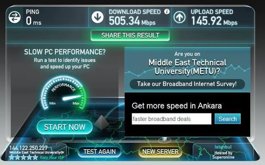Take the Broadband Internet Survey
The width and height of the screenshot is (265, 165).
[x=187, y=84]
